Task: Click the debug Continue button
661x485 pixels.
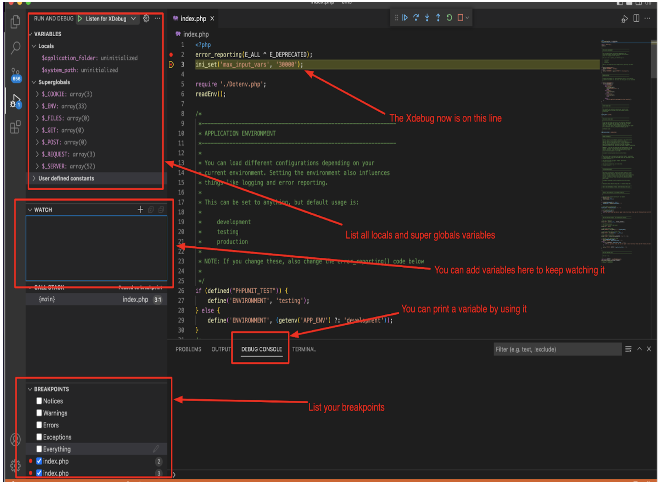Action: pyautogui.click(x=405, y=18)
